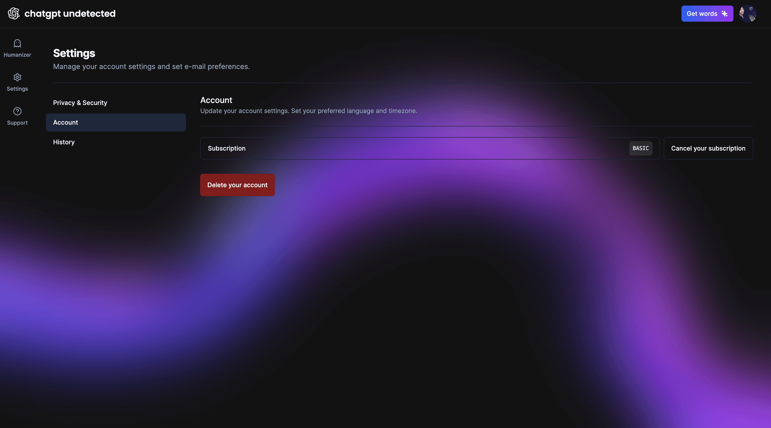Click the Humanizer text label in sidebar

pyautogui.click(x=17, y=55)
